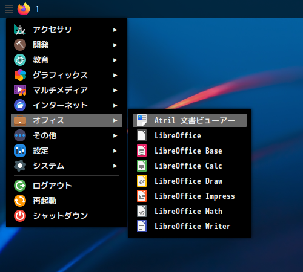Expand the その他 submenu arrow
The height and width of the screenshot is (272, 303).
coord(115,135)
